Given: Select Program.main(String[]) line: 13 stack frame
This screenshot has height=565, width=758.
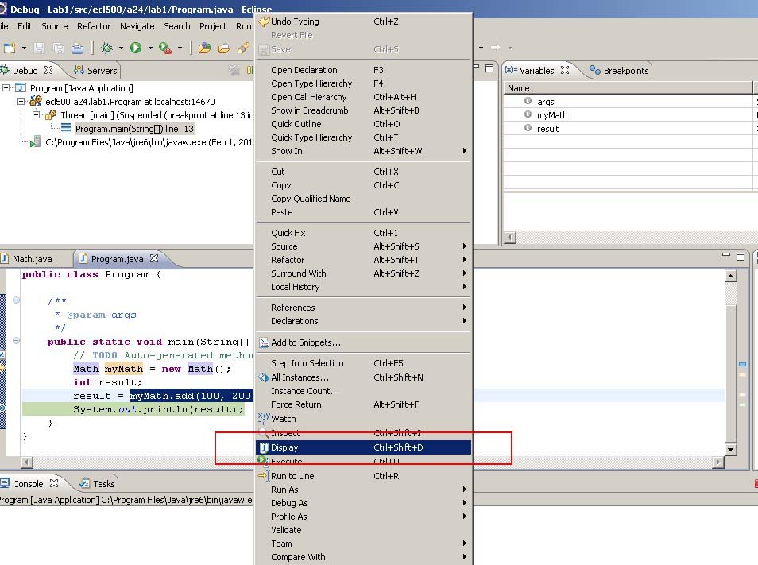Looking at the screenshot, I should 134,129.
